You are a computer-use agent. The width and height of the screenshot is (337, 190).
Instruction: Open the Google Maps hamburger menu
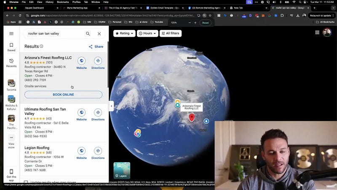(11, 34)
